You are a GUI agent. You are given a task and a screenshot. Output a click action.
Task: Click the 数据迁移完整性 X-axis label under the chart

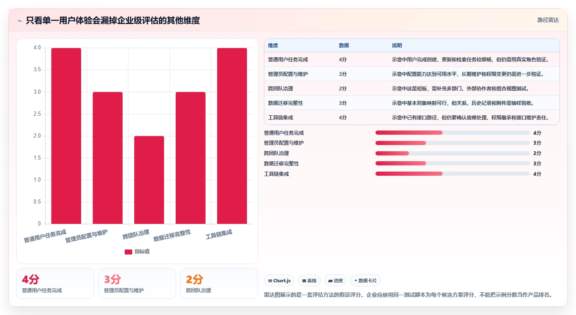click(172, 235)
